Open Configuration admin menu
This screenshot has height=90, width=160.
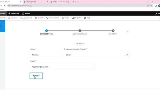(52, 18)
